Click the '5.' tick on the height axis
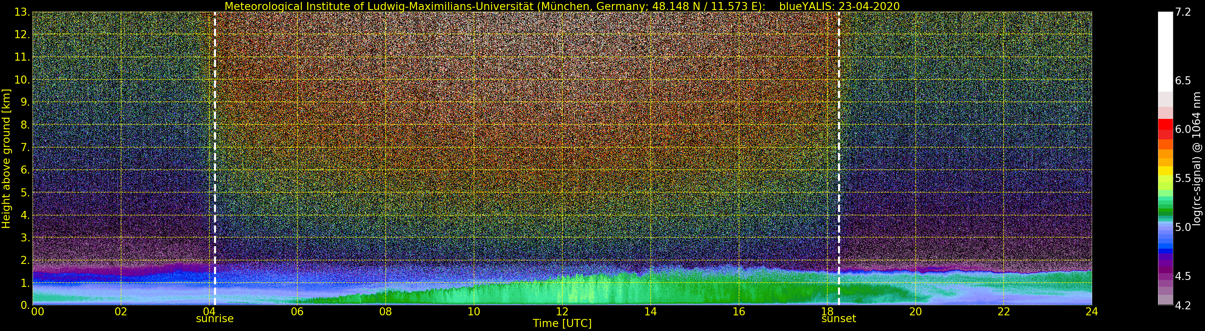This screenshot has width=1205, height=331. 25,192
